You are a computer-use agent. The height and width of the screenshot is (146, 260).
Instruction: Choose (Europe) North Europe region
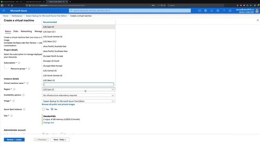point(78,56)
